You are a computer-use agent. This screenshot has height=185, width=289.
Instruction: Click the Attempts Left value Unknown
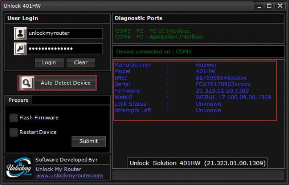click(208, 110)
